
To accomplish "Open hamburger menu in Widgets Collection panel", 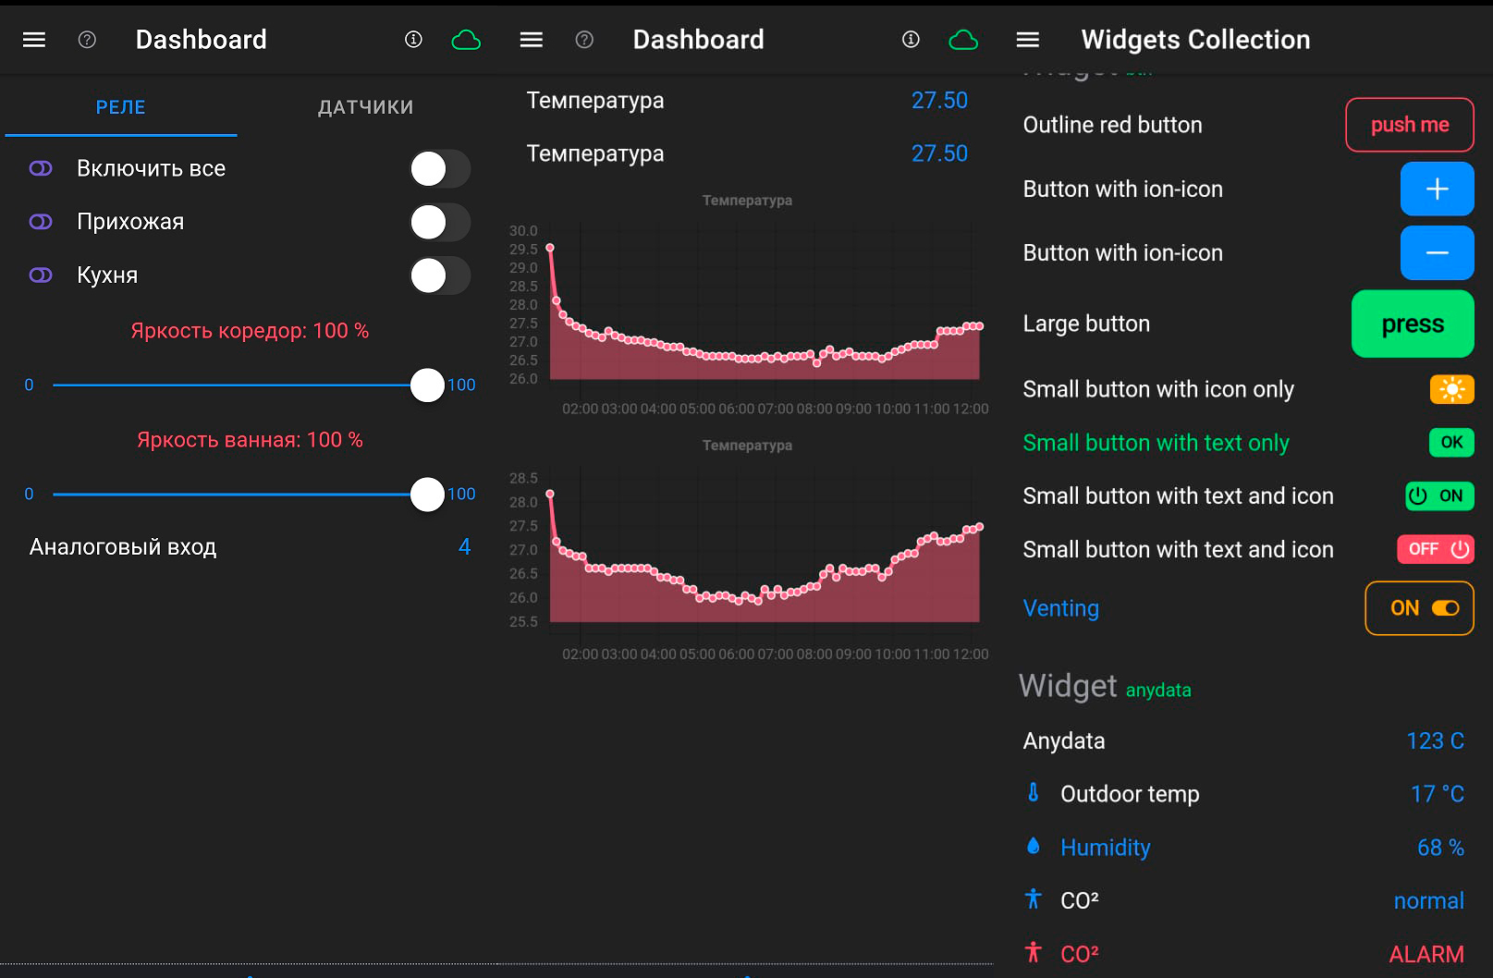I will pyautogui.click(x=1027, y=40).
